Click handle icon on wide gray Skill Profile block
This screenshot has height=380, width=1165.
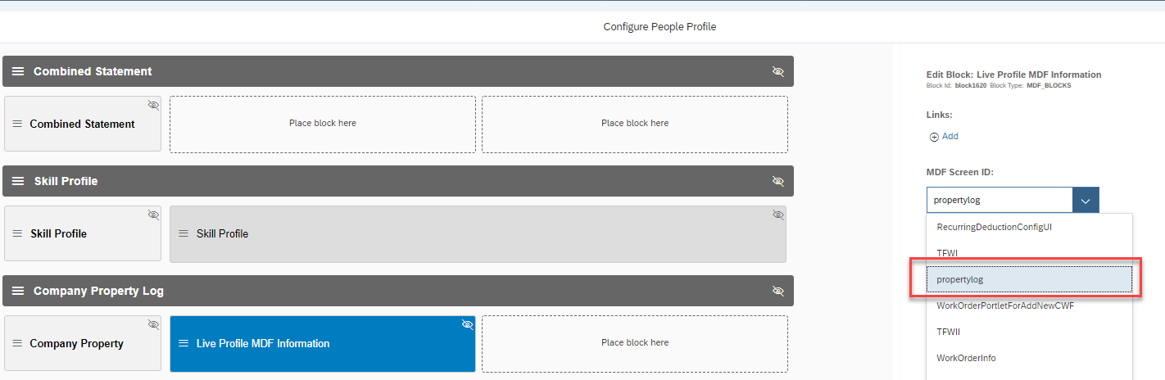point(184,233)
